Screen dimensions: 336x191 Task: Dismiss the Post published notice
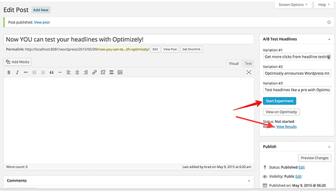pyautogui.click(x=329, y=22)
